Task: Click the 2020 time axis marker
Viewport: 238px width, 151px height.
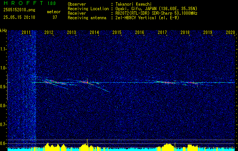Action: point(230,32)
